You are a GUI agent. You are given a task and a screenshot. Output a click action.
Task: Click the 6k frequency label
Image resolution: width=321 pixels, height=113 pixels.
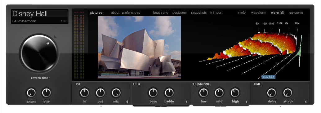[287, 23]
